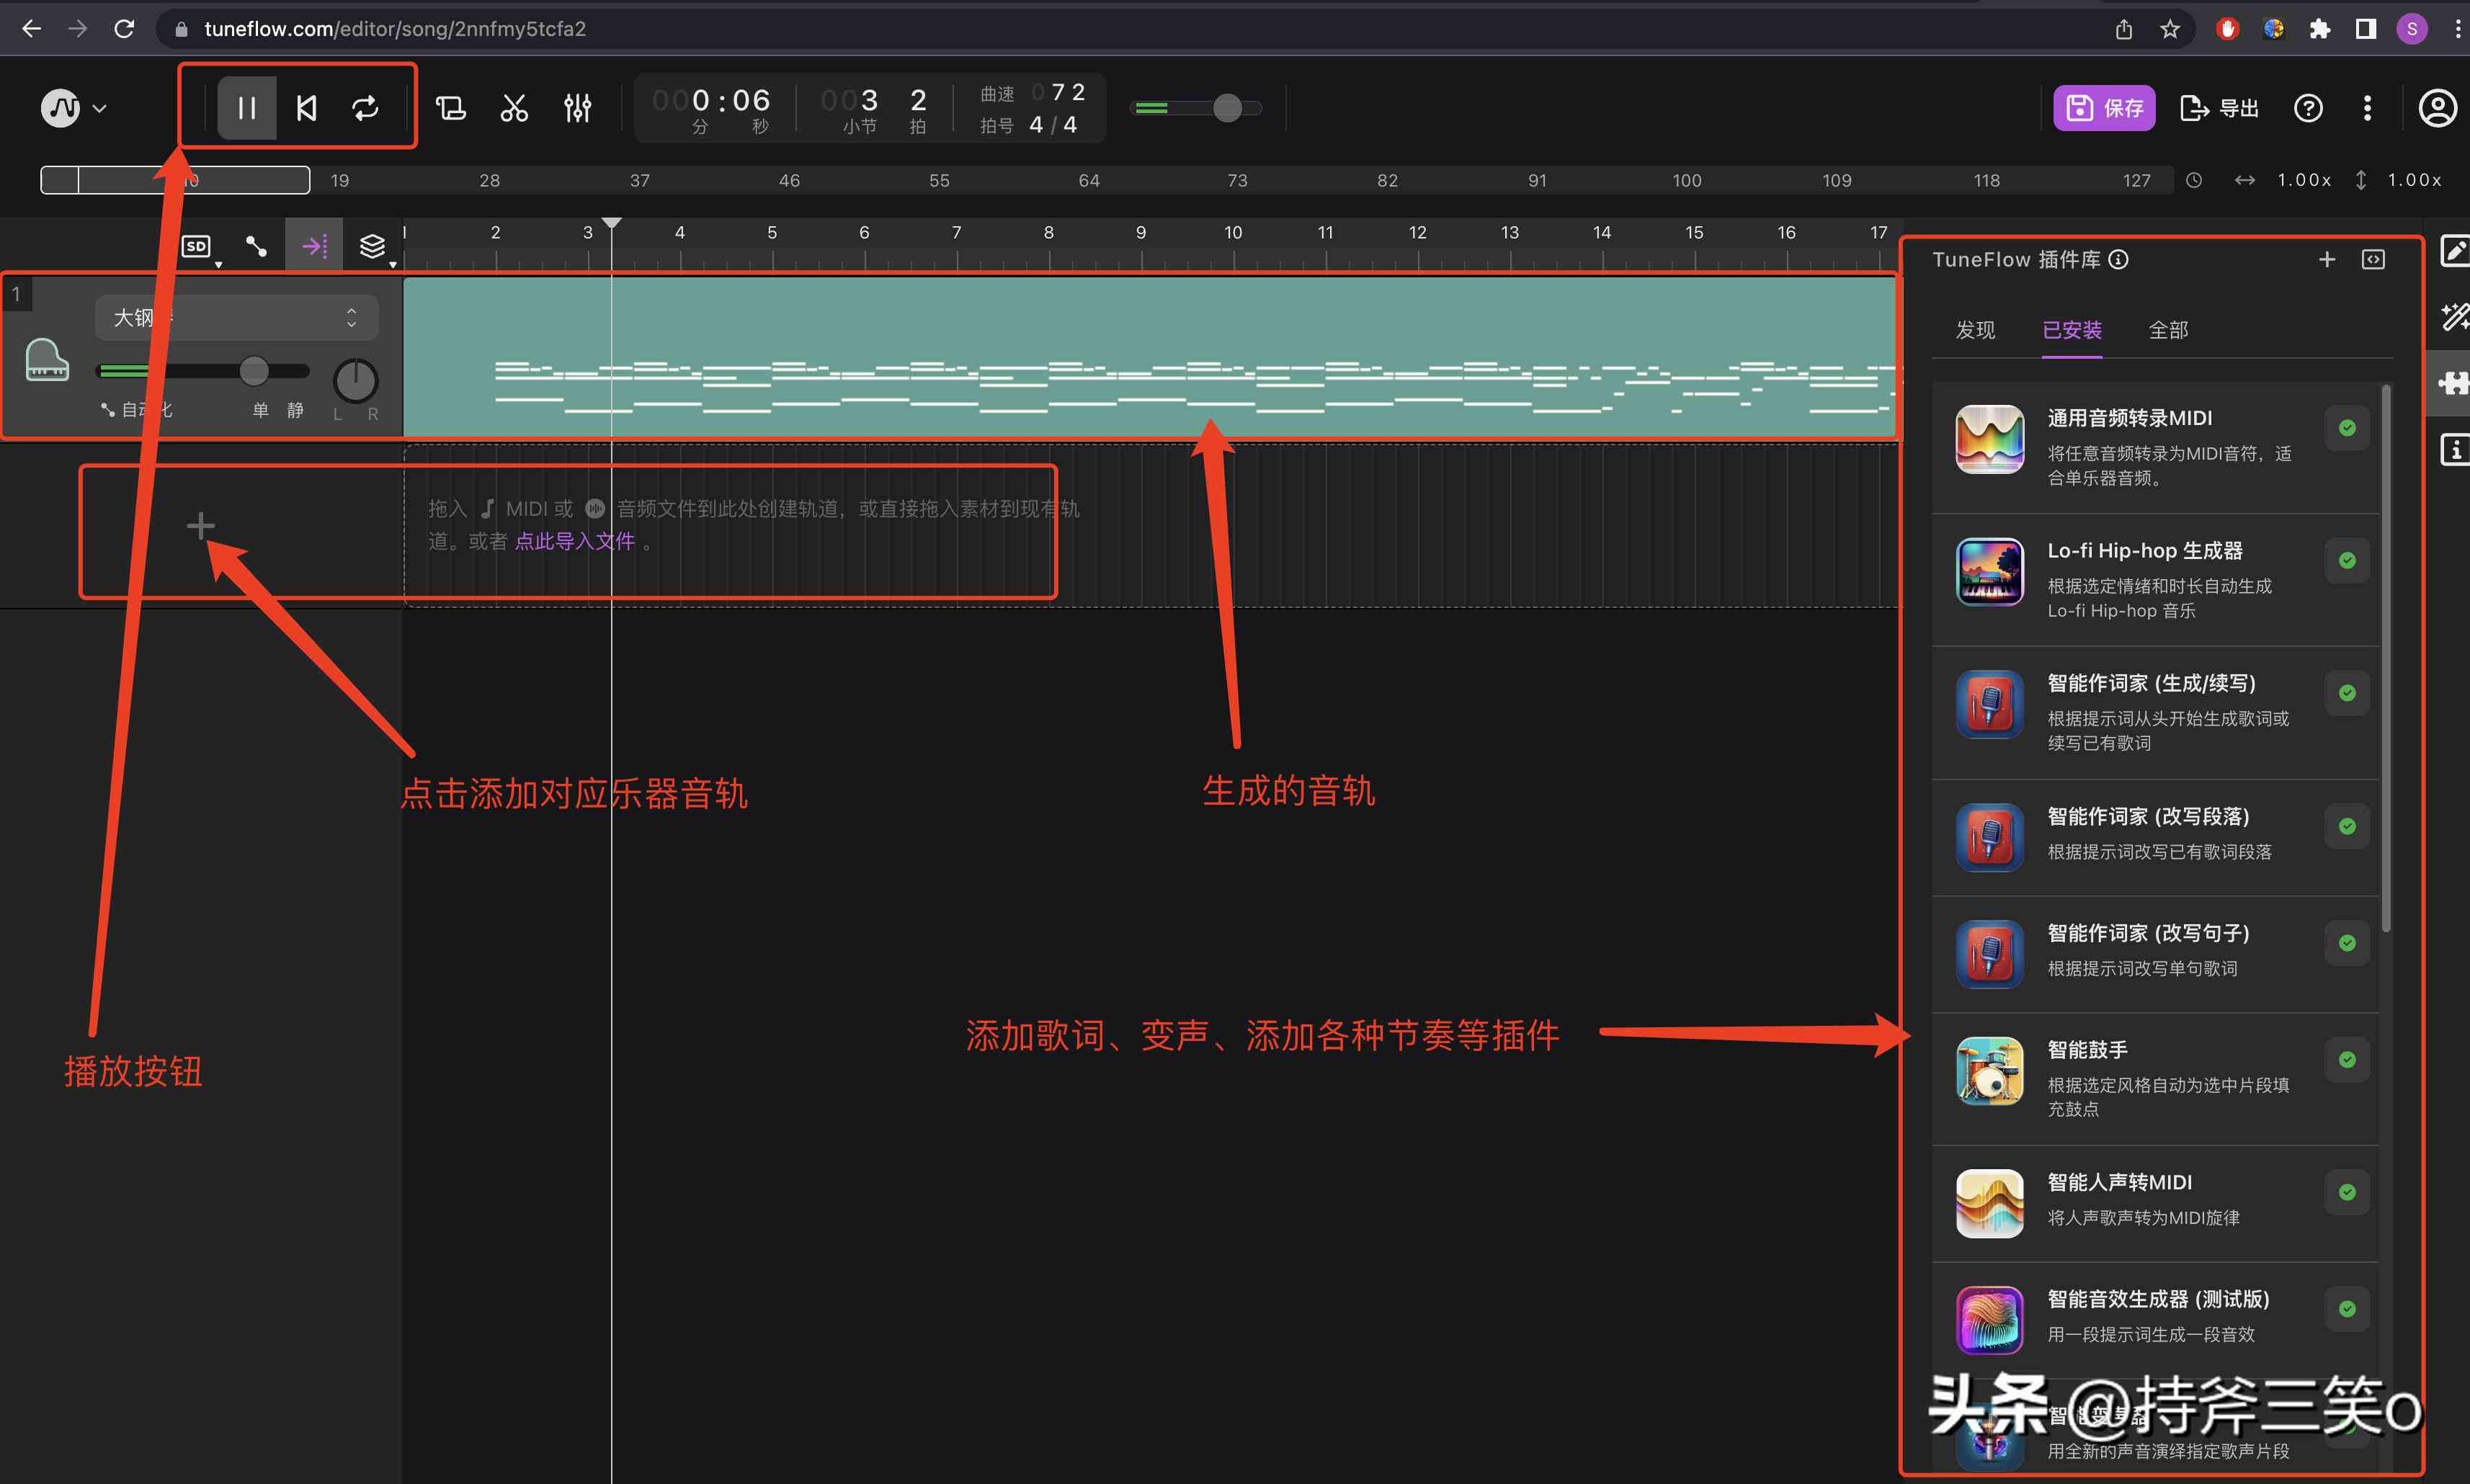This screenshot has width=2470, height=1484.
Task: Click the browser address bar URL
Action: [395, 28]
